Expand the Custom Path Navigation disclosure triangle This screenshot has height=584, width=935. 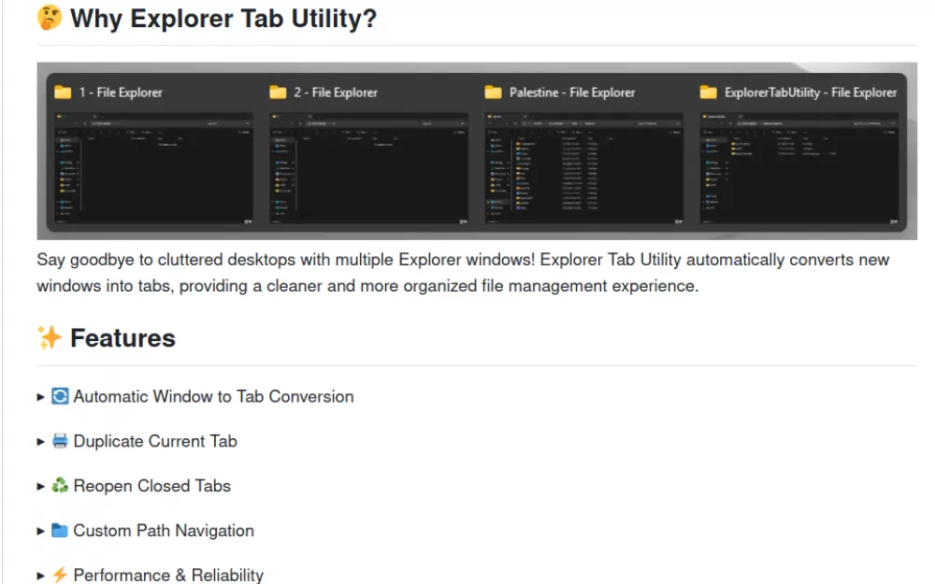pos(40,532)
